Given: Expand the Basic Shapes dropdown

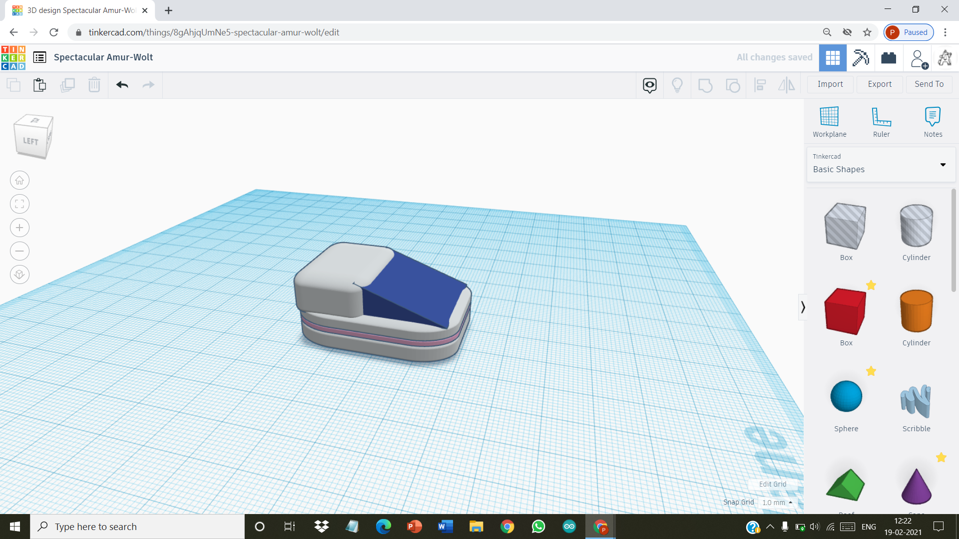Looking at the screenshot, I should tap(943, 165).
